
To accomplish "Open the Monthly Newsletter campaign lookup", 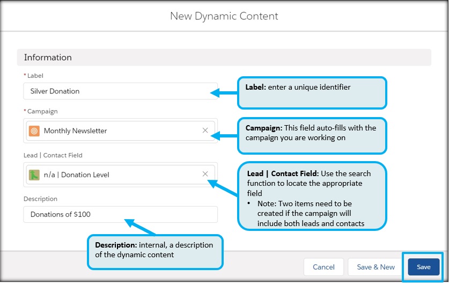I will click(x=118, y=130).
